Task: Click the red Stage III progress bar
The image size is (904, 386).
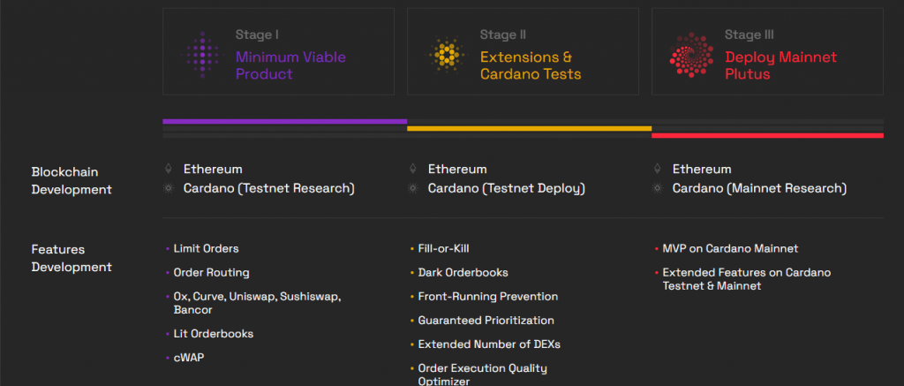Action: pyautogui.click(x=767, y=136)
